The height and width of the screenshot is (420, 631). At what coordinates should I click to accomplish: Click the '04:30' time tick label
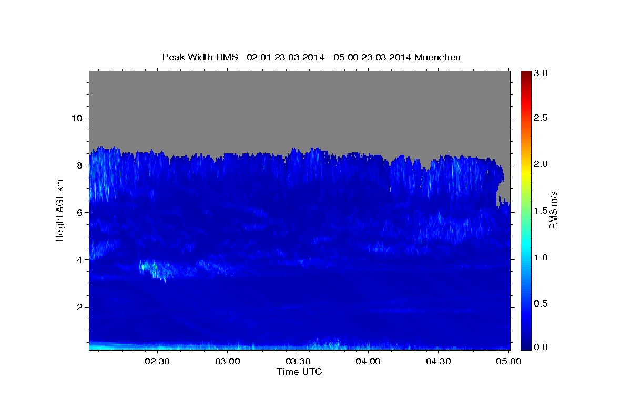pos(439,362)
